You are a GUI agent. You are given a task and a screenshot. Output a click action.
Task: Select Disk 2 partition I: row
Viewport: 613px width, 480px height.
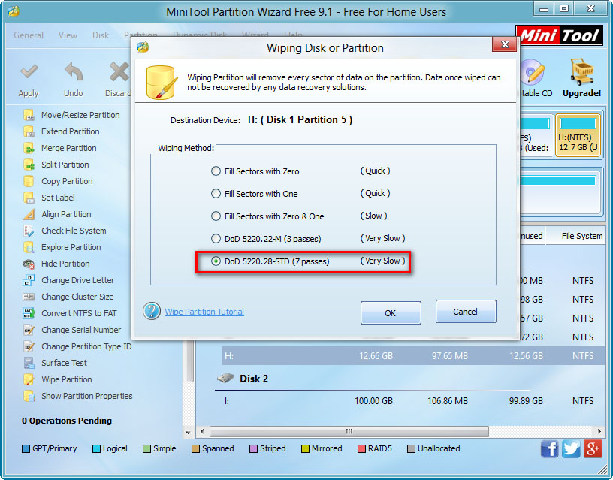pos(413,401)
